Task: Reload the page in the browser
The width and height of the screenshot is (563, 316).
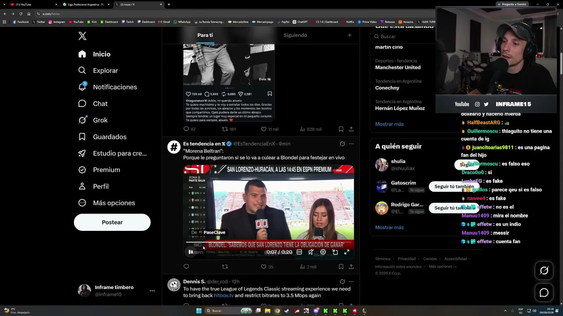Action: click(x=20, y=14)
